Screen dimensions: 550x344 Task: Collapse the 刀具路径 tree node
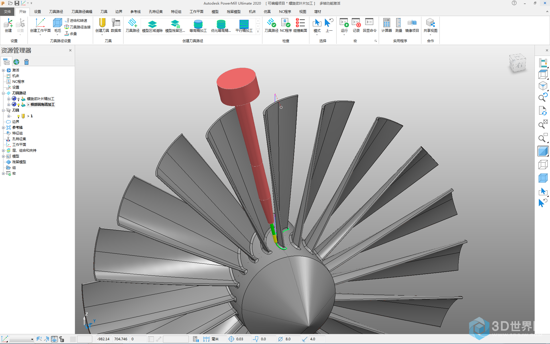(3, 93)
